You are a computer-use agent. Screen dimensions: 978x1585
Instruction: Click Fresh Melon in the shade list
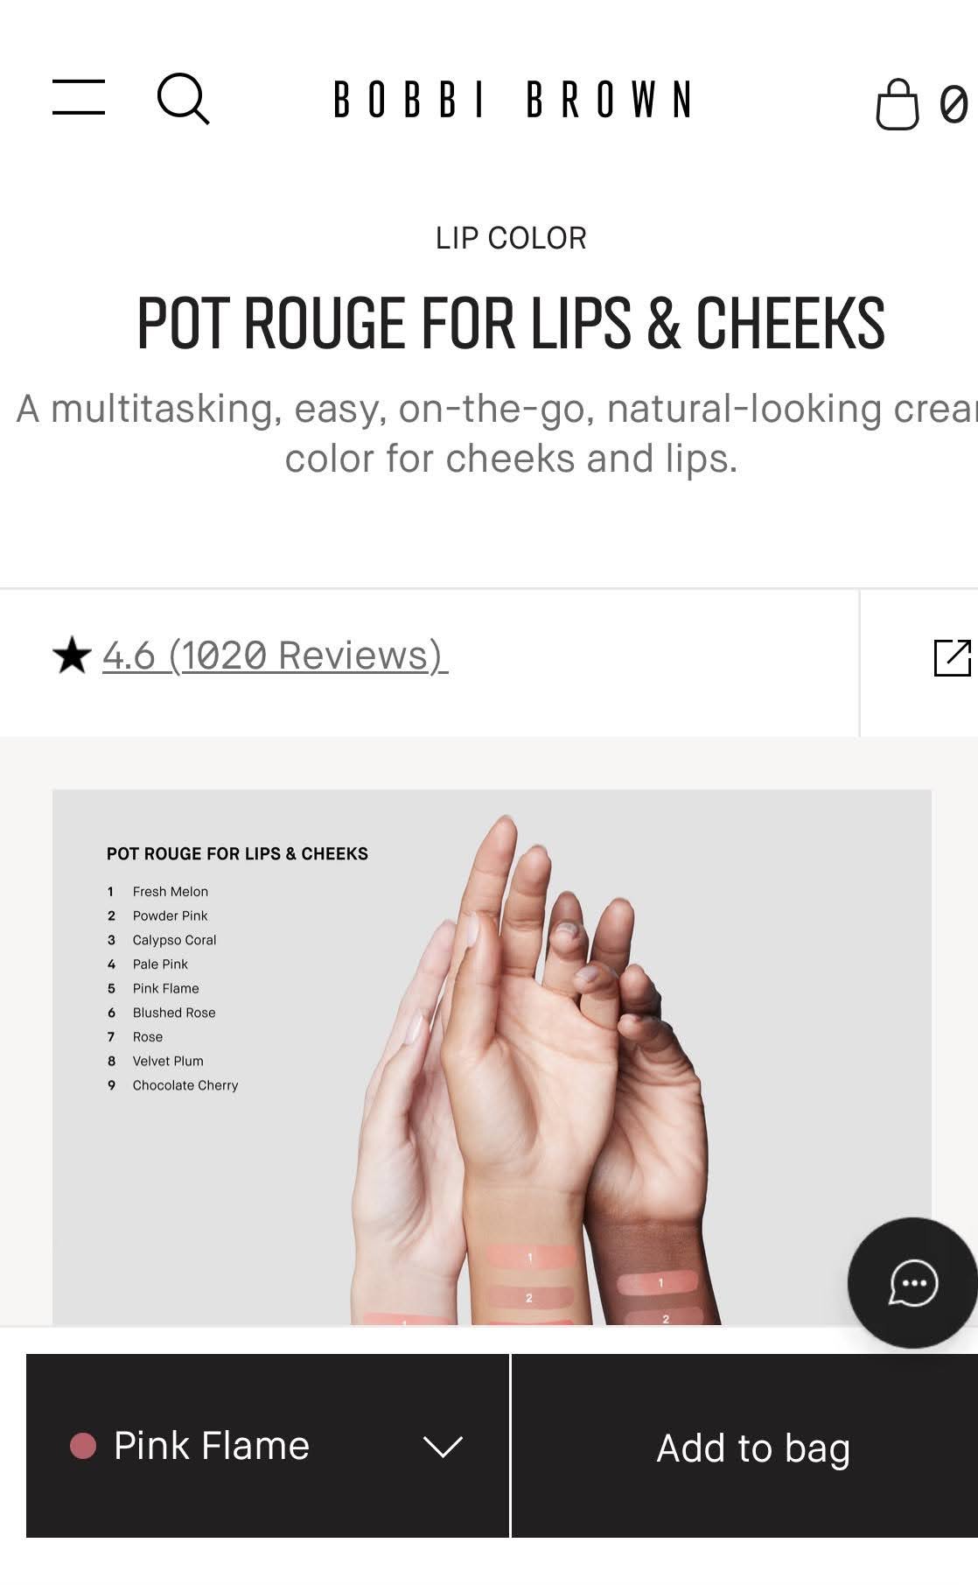pos(171,892)
